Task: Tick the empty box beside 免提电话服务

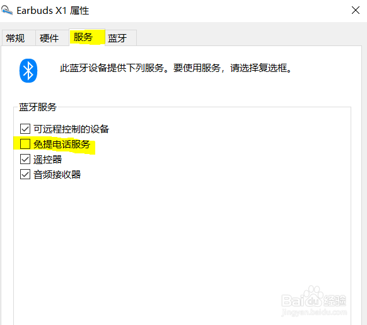Action: [25, 144]
